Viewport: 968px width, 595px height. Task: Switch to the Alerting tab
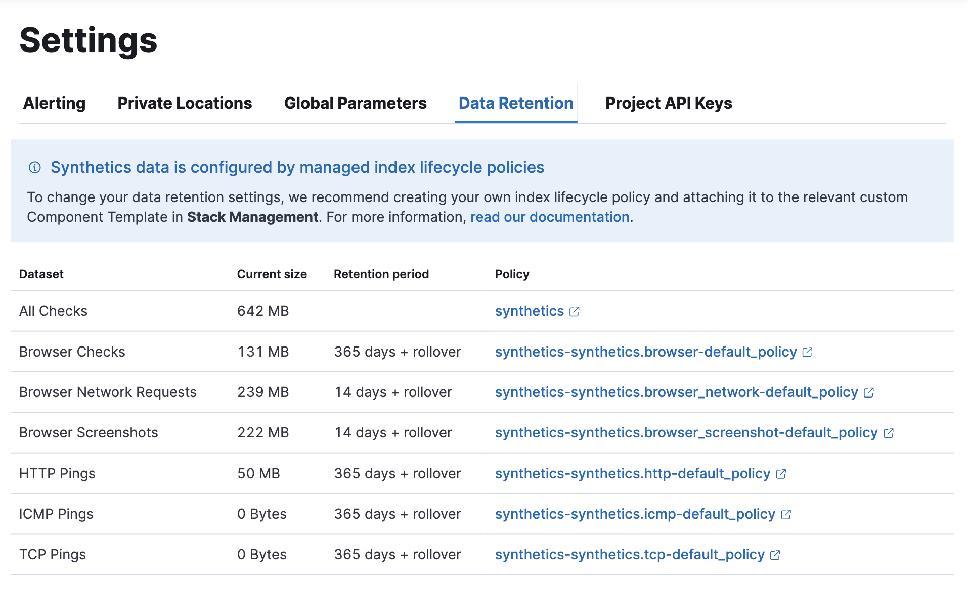pyautogui.click(x=54, y=103)
